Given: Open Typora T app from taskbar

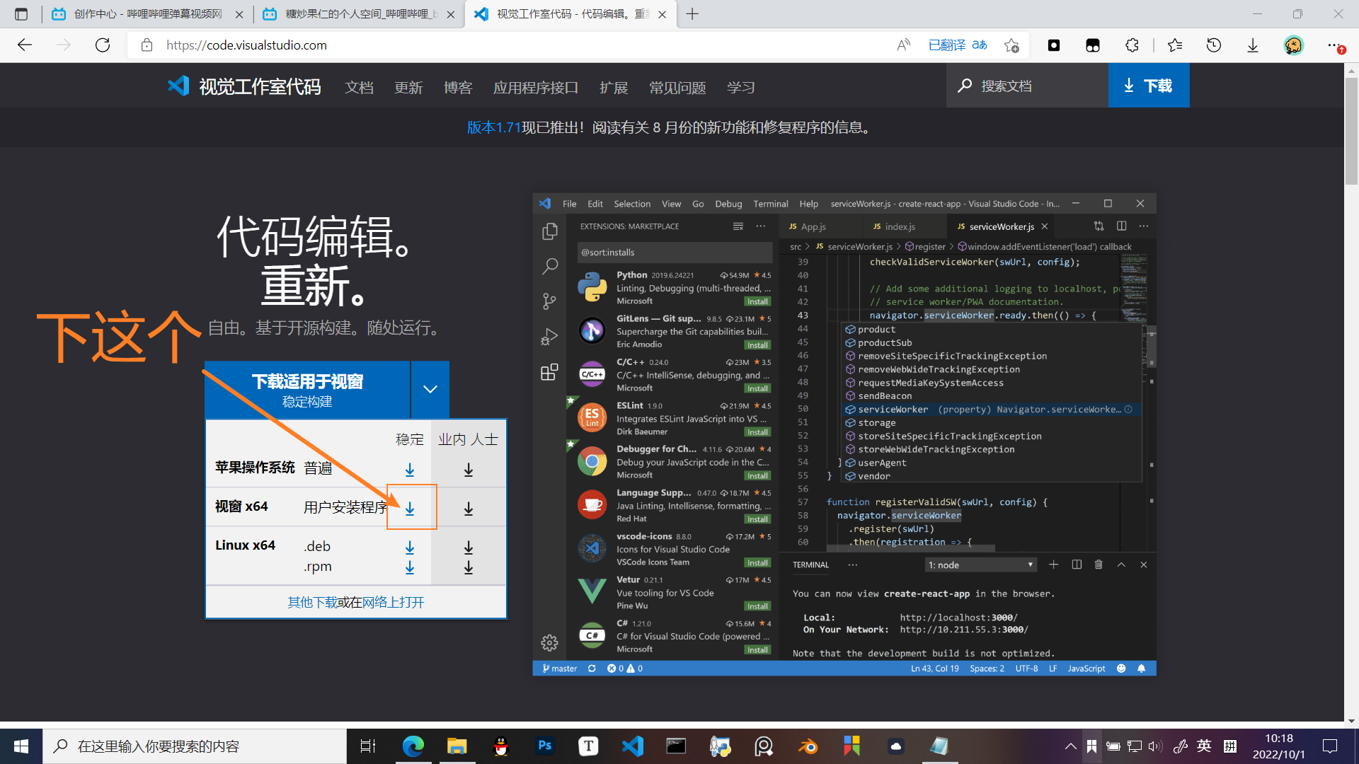Looking at the screenshot, I should pos(588,746).
